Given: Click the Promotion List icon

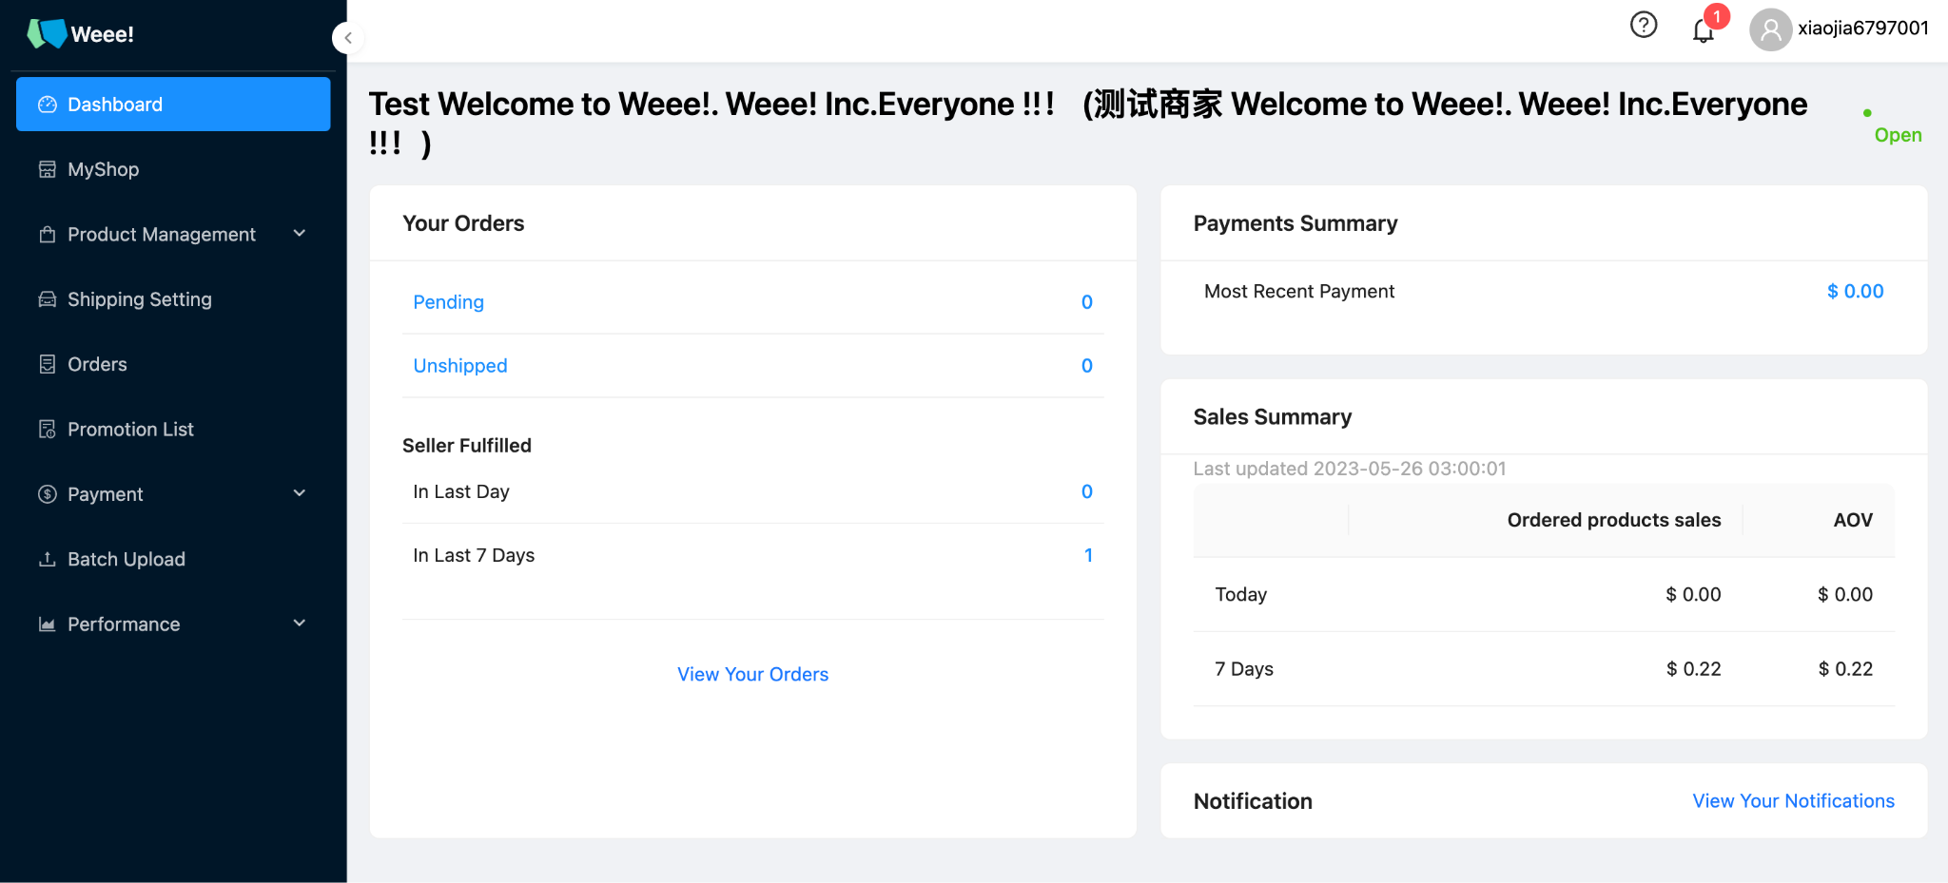Looking at the screenshot, I should coord(47,430).
